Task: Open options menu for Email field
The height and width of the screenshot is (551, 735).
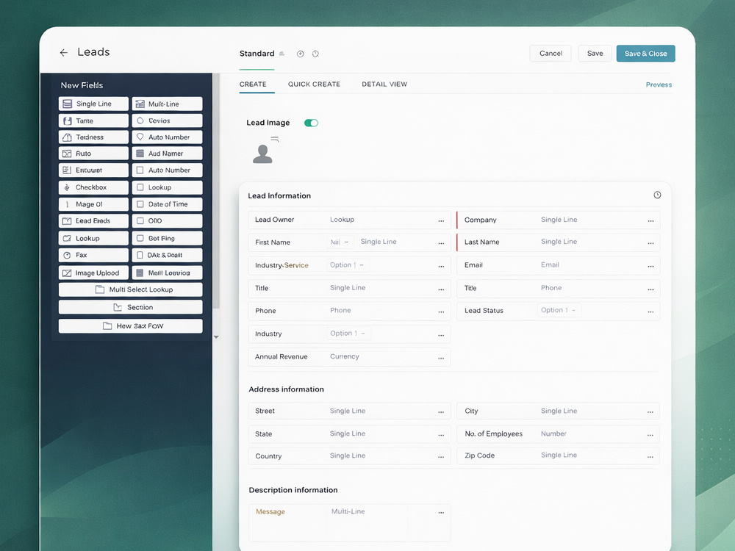Action: point(650,266)
